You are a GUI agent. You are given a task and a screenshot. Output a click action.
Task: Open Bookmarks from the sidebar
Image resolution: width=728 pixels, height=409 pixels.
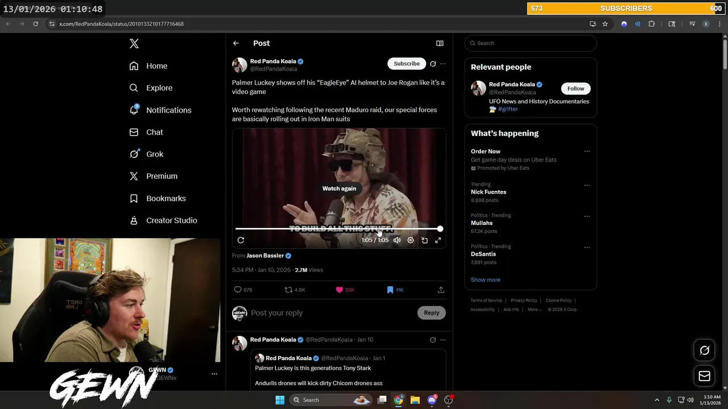pos(158,198)
